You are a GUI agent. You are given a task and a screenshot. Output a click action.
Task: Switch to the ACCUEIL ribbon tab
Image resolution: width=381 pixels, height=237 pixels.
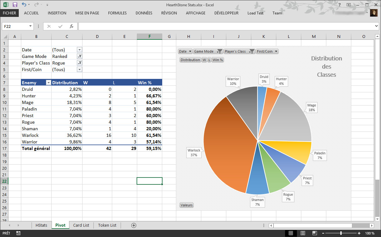point(31,13)
